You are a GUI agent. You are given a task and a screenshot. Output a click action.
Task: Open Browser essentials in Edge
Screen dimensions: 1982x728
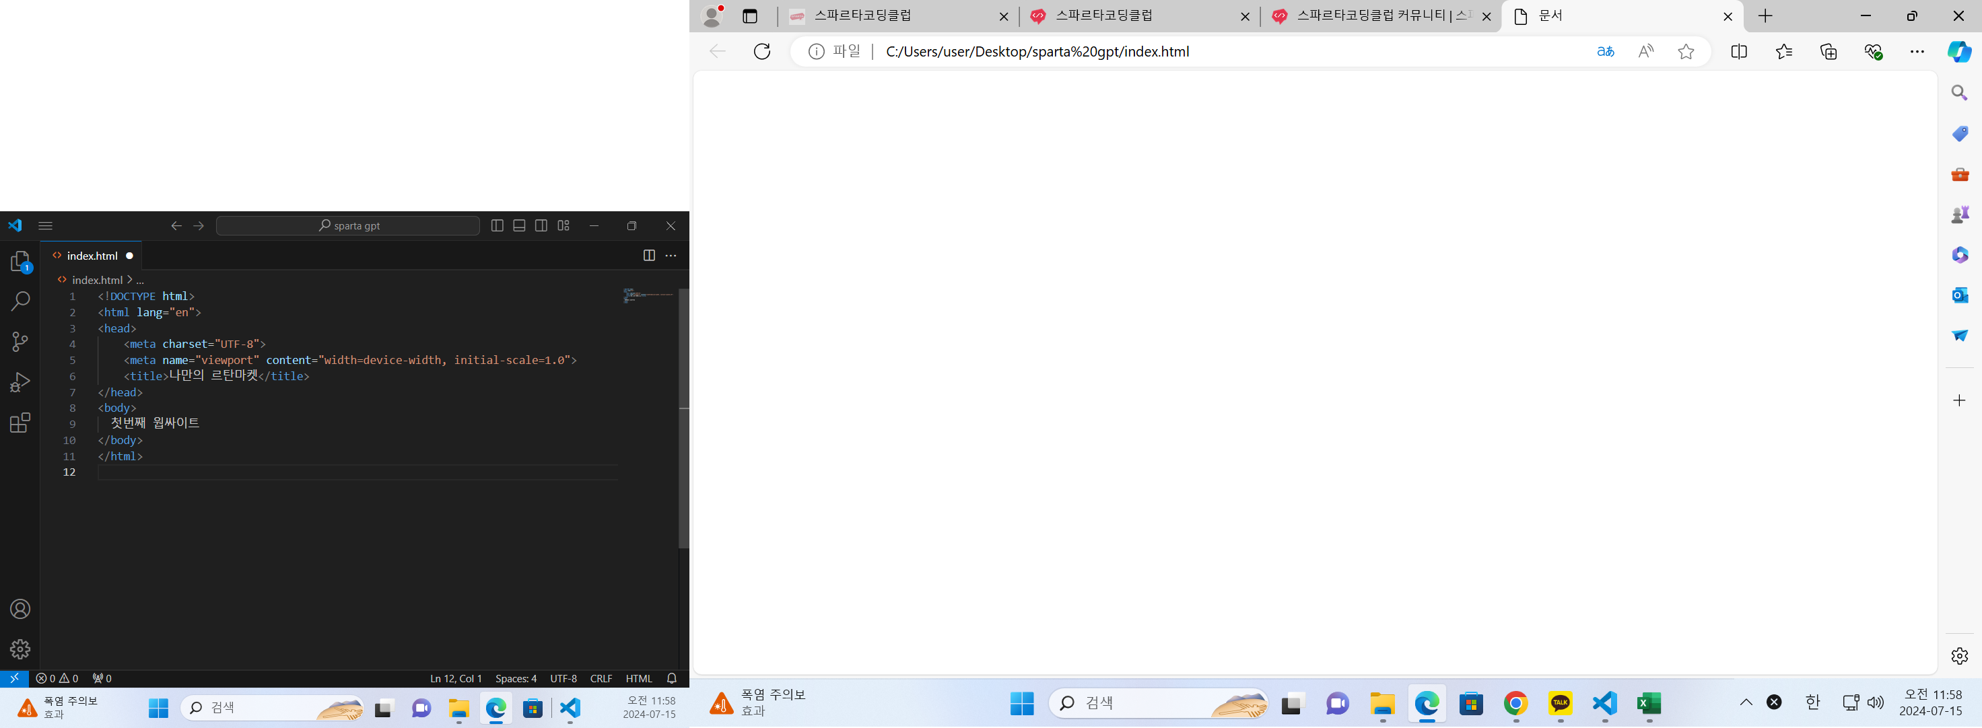pyautogui.click(x=1873, y=52)
